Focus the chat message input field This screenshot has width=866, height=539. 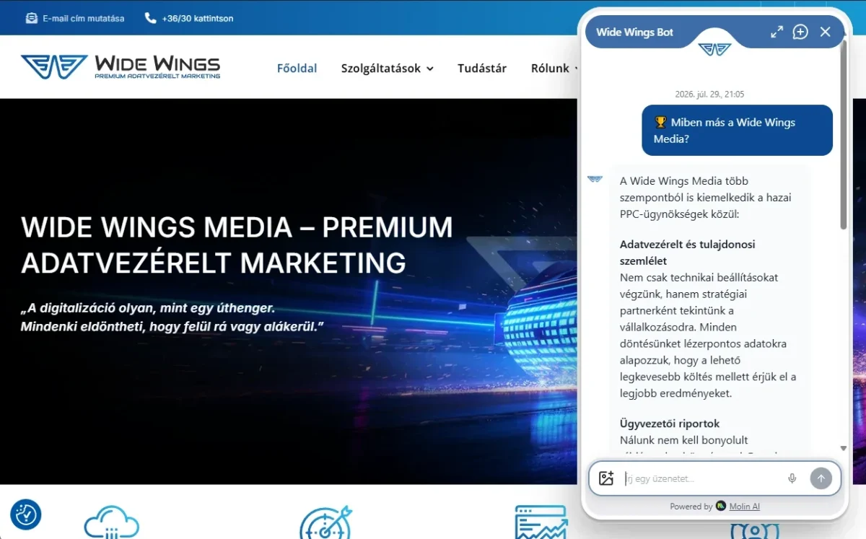(x=702, y=478)
